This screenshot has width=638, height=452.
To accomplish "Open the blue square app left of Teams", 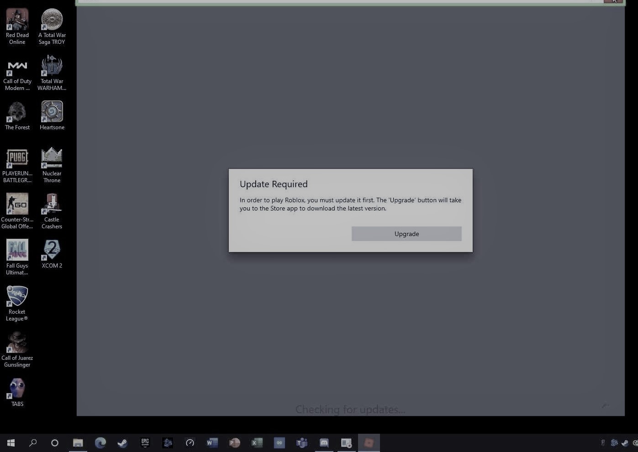I will pos(279,443).
